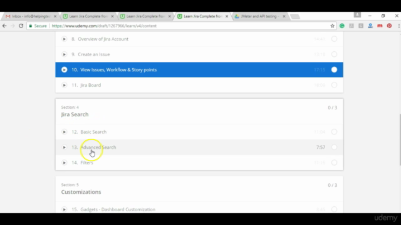
Task: Play lecture 8 Overview of Jira Account icon
Action: tap(64, 39)
